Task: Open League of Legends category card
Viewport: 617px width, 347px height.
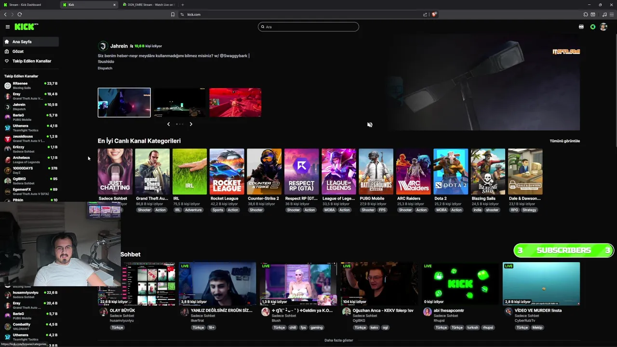Action: [339, 172]
